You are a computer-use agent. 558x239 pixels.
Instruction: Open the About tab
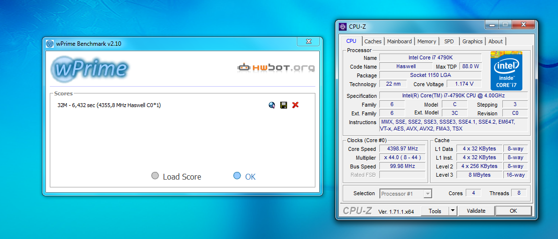[x=496, y=41]
